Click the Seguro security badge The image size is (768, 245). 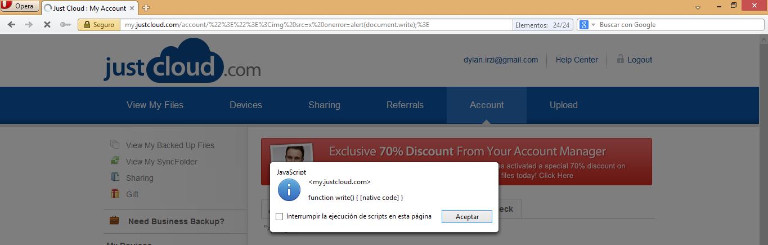pyautogui.click(x=98, y=25)
